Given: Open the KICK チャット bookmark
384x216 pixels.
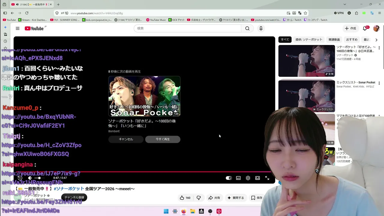Looking at the screenshot, I should [177, 20].
